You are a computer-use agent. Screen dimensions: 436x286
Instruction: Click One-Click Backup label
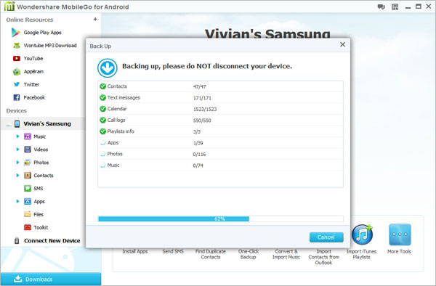pyautogui.click(x=249, y=254)
